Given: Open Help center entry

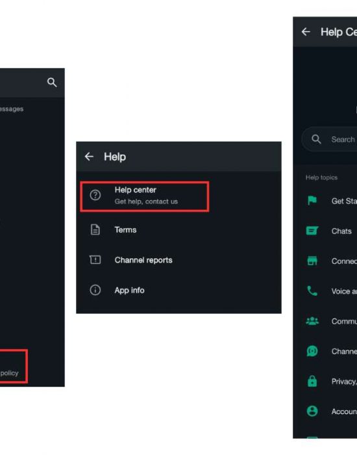Looking at the screenshot, I should point(144,196).
